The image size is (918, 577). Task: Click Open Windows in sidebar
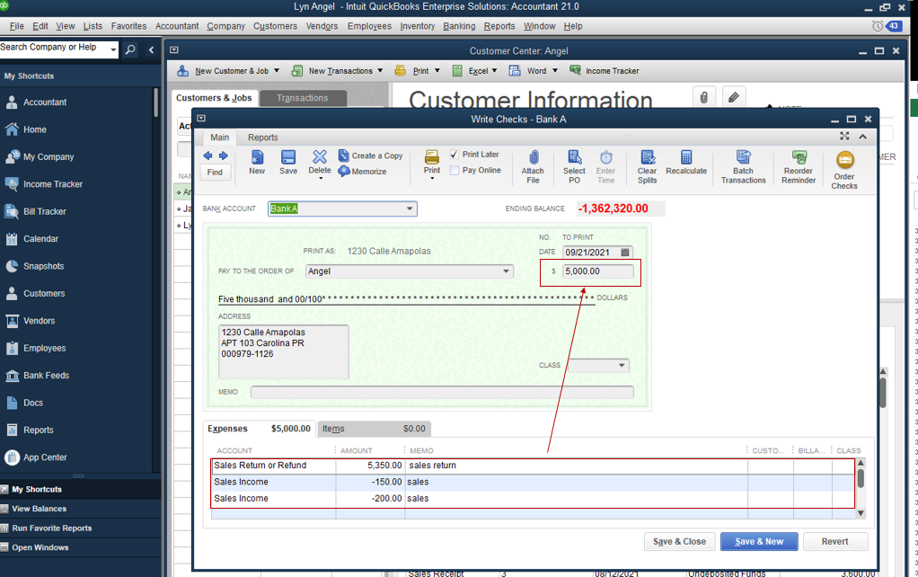pos(40,547)
